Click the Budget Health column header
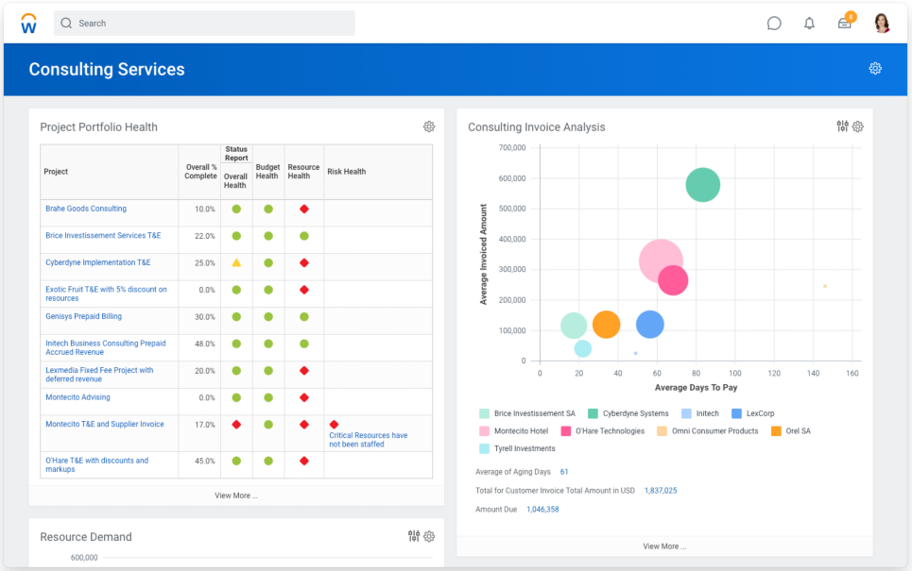 click(267, 172)
